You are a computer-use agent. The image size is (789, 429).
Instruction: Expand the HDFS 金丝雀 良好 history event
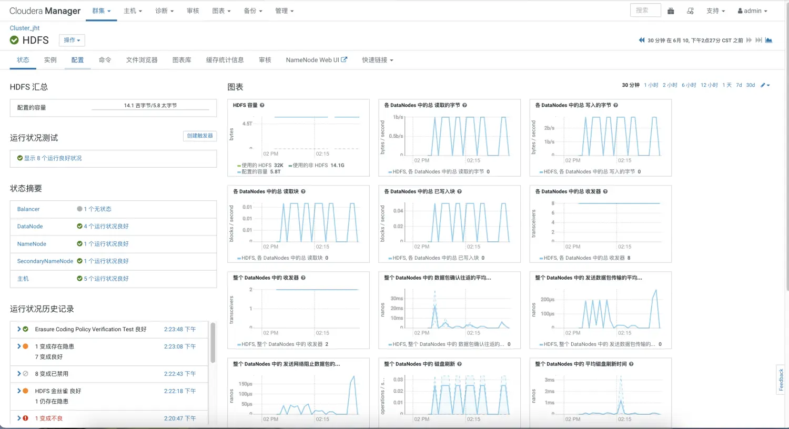(x=19, y=391)
